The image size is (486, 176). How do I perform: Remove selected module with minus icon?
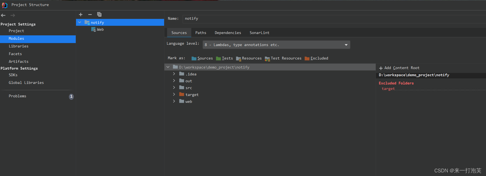pyautogui.click(x=90, y=15)
